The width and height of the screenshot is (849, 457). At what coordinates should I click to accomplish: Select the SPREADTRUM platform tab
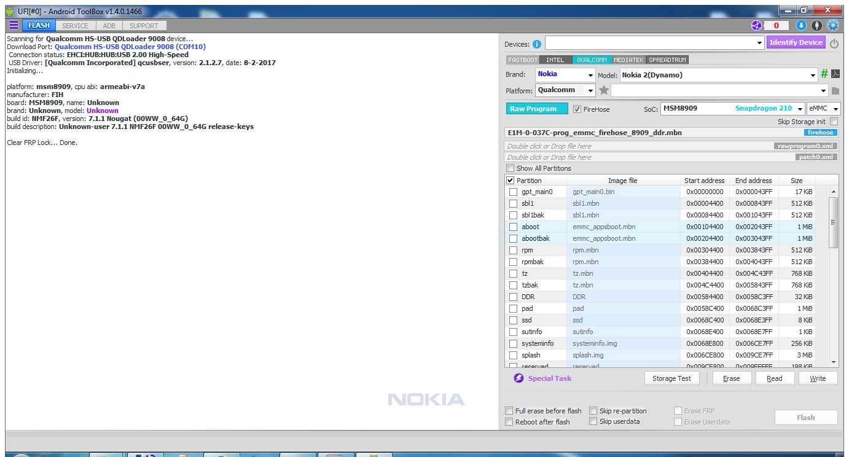(x=667, y=60)
